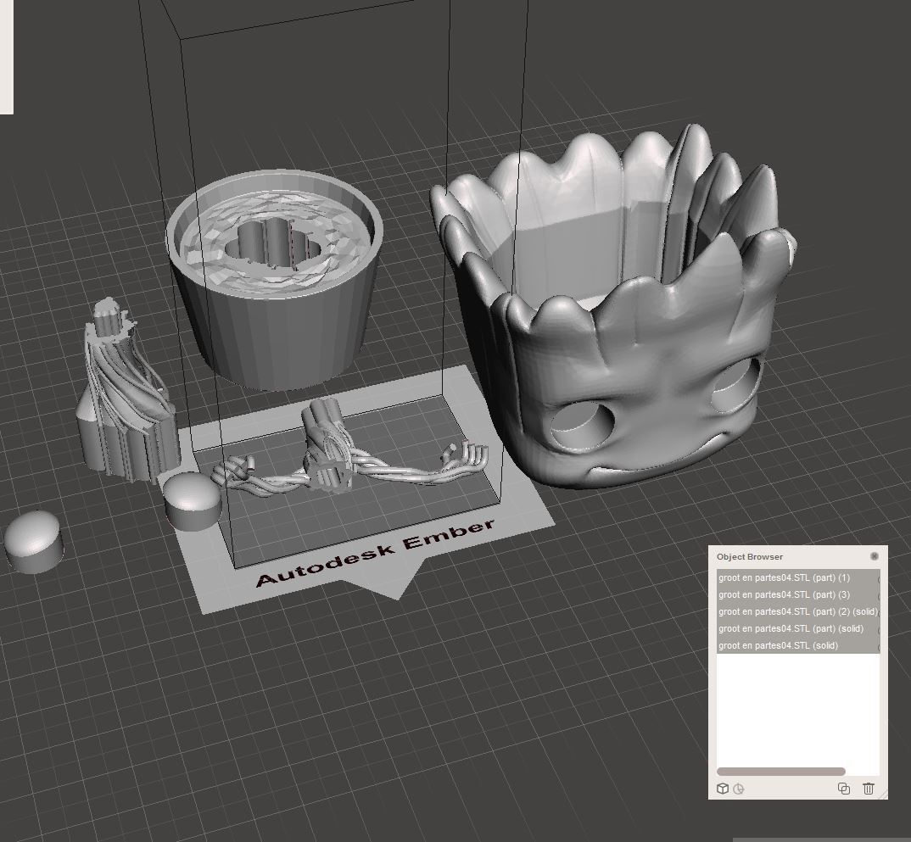Select 'groot en partes04.STL (part) (1)' object

(x=797, y=577)
